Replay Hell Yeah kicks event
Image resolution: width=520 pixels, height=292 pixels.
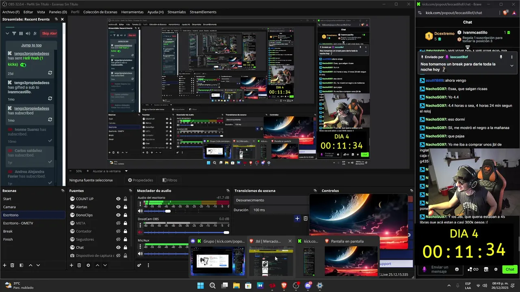click(x=50, y=73)
